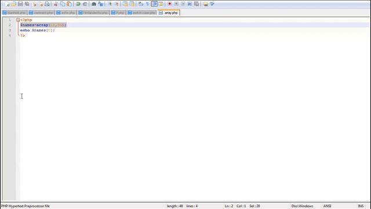Click the 'echo $names[0];' code line
Image resolution: width=371 pixels, height=209 pixels.
click(x=37, y=30)
